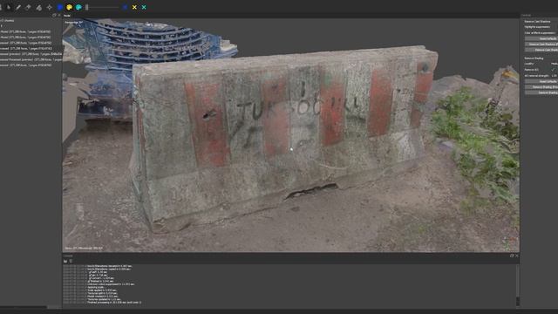Choose the solid blue circle brush
This screenshot has height=314, width=558.
[x=60, y=7]
